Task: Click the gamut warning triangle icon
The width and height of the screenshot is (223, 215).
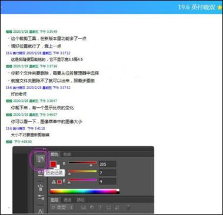Action: tap(54, 182)
